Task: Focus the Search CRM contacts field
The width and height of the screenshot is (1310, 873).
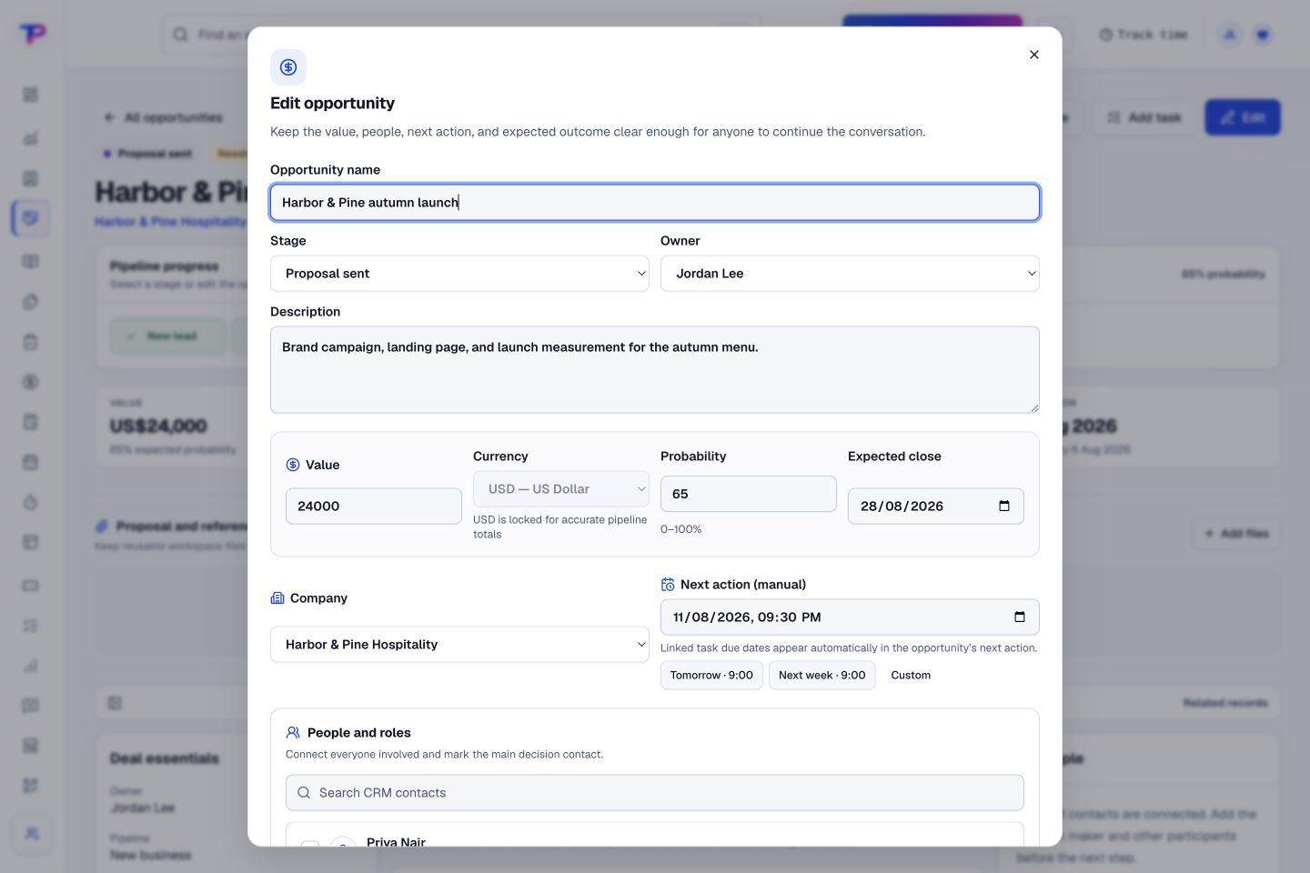Action: (x=655, y=793)
